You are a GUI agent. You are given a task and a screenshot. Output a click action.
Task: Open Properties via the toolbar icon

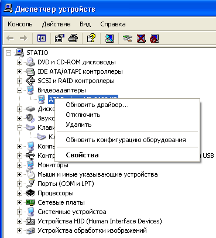[x=60, y=38]
